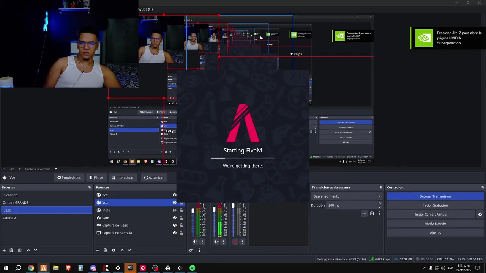Viewport: 486px width, 273px height.
Task: Hide the Voz source with its eye icon
Action: tap(175, 202)
